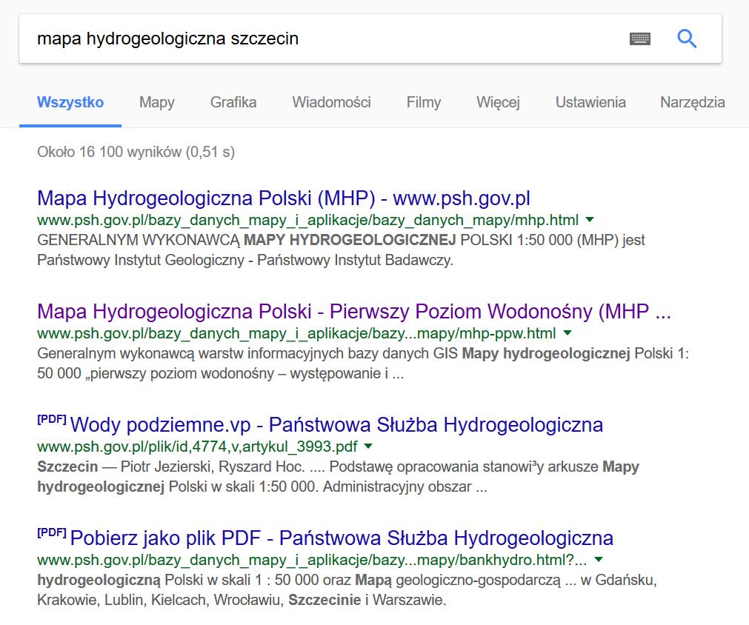
Task: Expand dropdown arrow next to mhp-ppw.html URL
Action: pos(567,332)
